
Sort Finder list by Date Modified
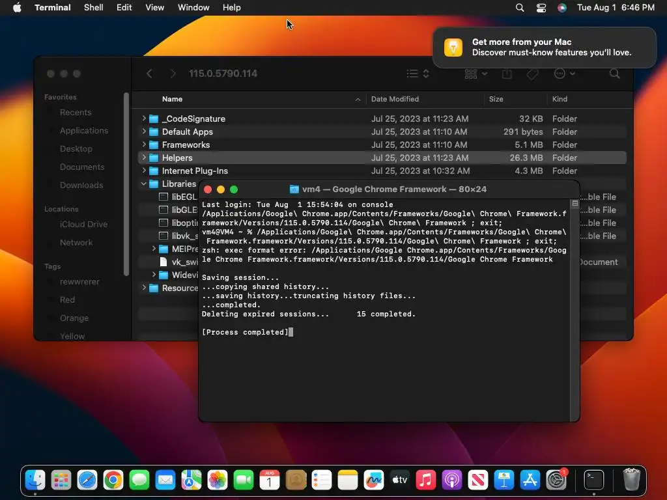pos(395,99)
